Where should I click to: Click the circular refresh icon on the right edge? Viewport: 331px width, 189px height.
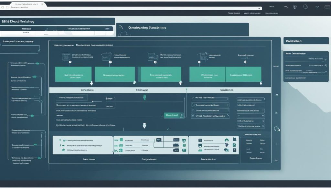(277, 129)
